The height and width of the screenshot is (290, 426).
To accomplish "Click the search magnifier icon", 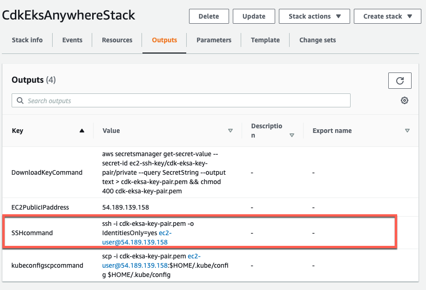I will [20, 101].
